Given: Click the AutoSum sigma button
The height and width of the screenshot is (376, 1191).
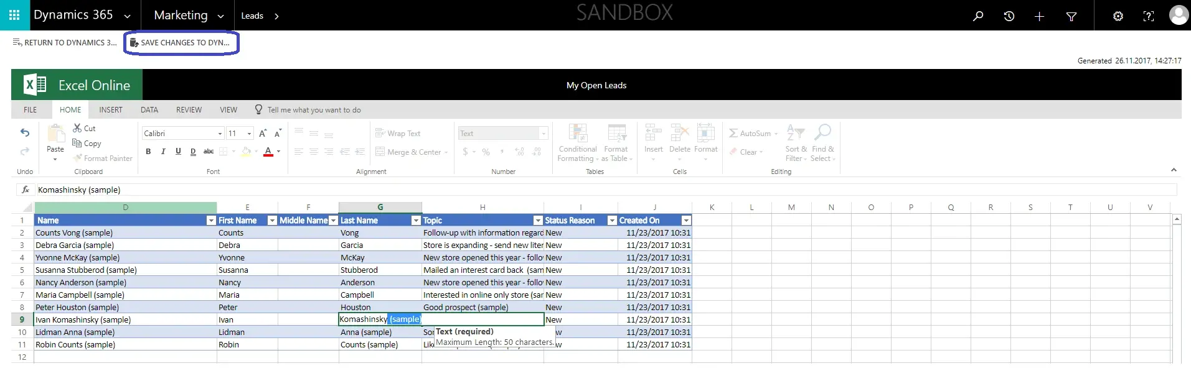Looking at the screenshot, I should pos(753,133).
